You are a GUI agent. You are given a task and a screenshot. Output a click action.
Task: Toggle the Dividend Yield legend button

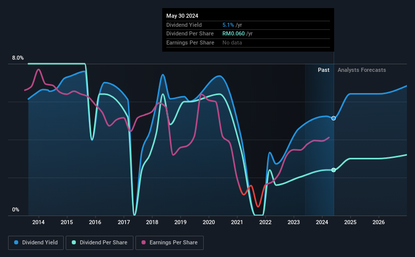coord(36,243)
